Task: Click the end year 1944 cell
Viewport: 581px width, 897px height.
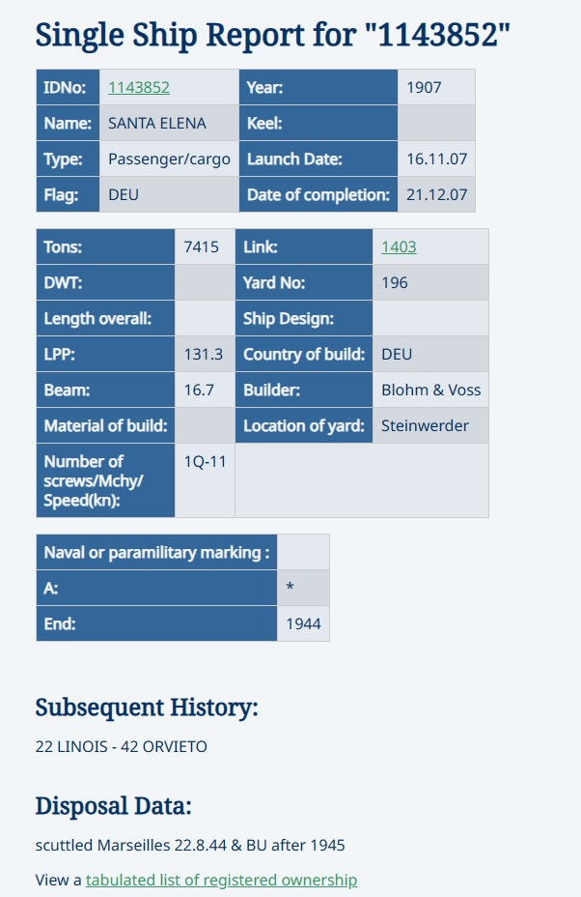Action: click(x=303, y=623)
